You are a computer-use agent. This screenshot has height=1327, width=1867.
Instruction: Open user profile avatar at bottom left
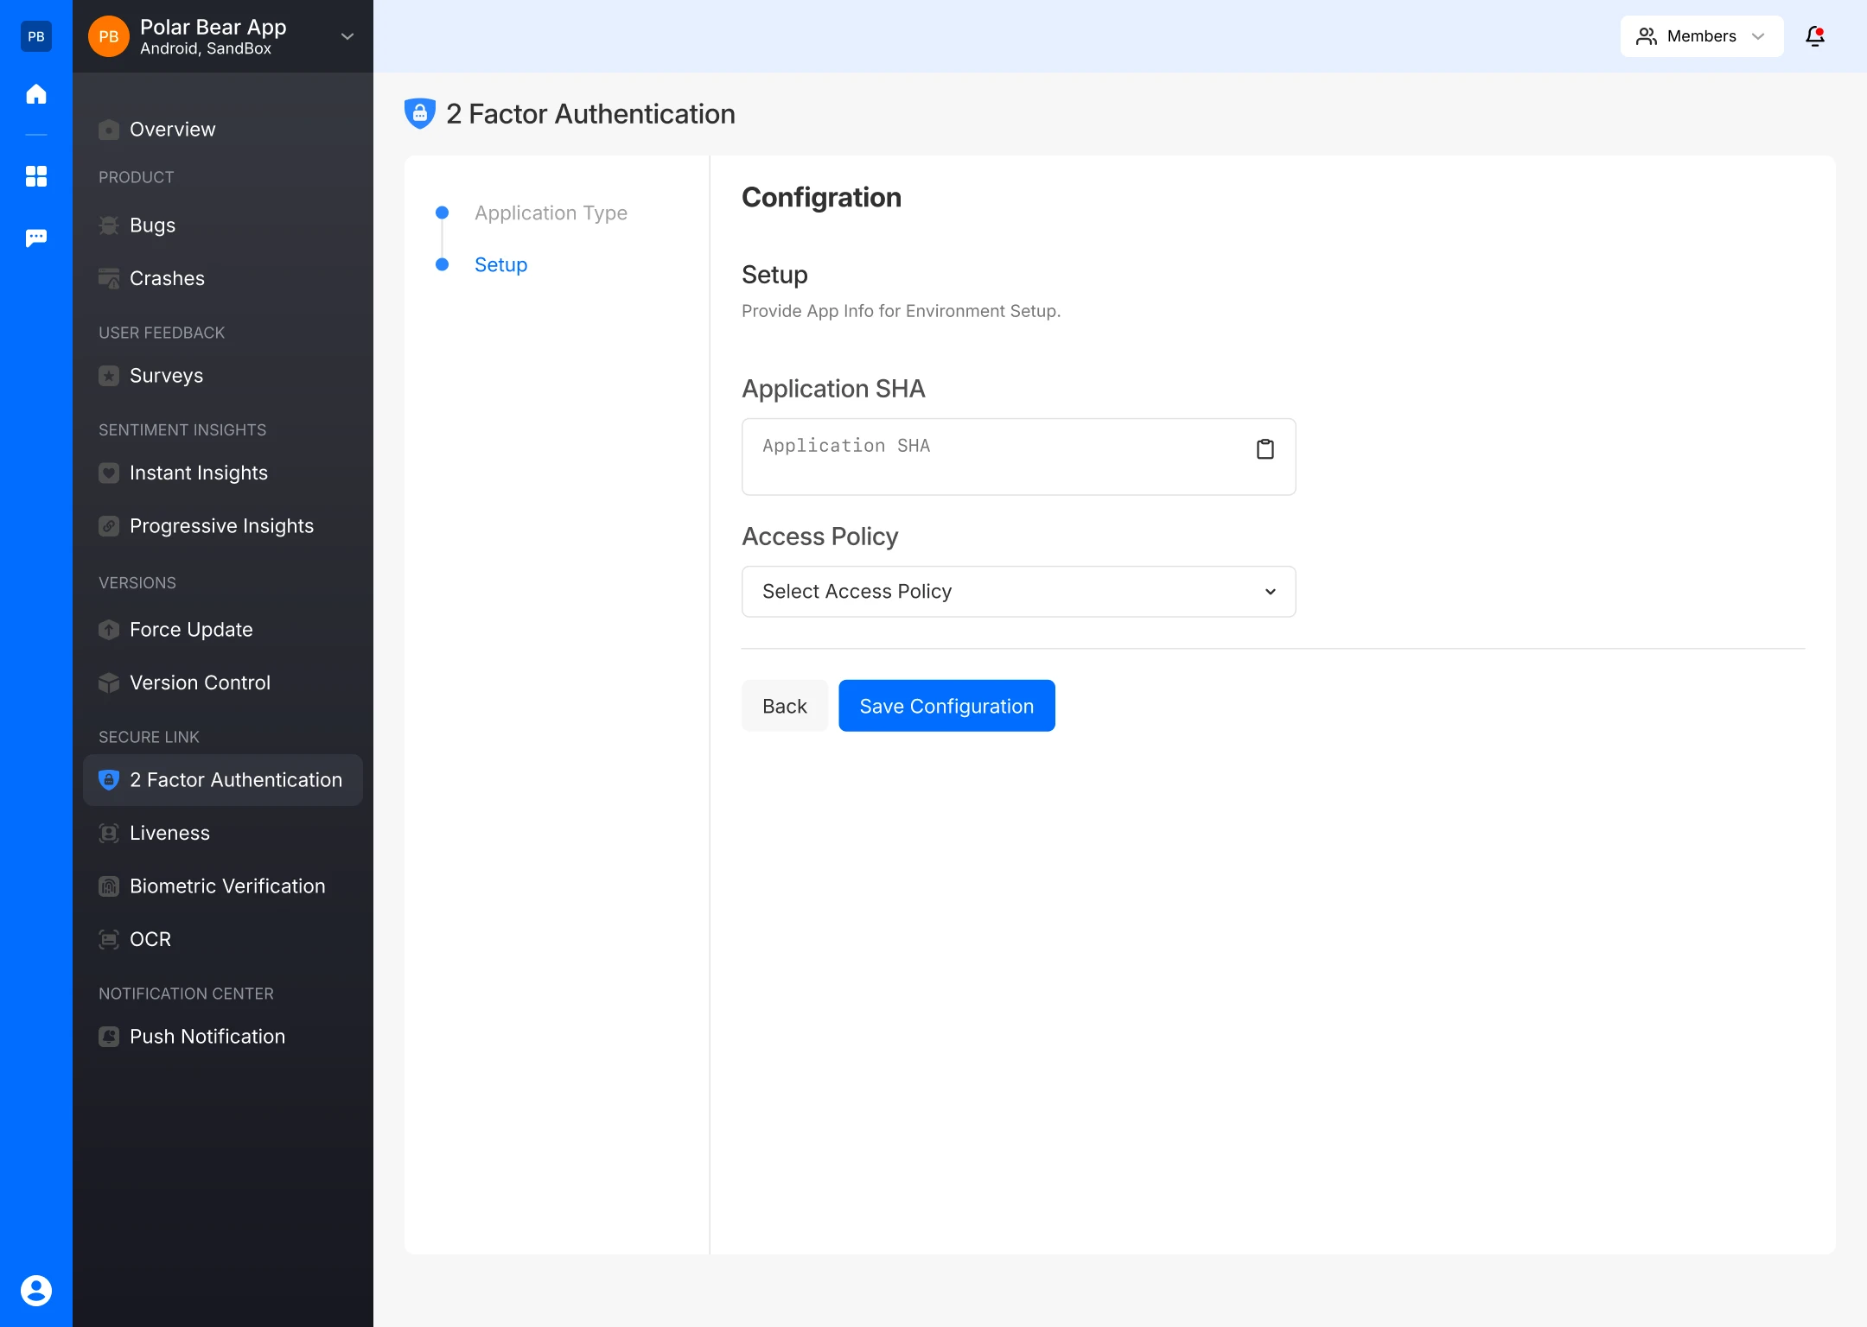click(x=36, y=1290)
